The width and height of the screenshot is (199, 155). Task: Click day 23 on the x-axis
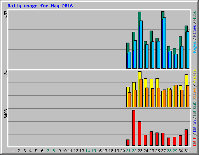point(140,151)
